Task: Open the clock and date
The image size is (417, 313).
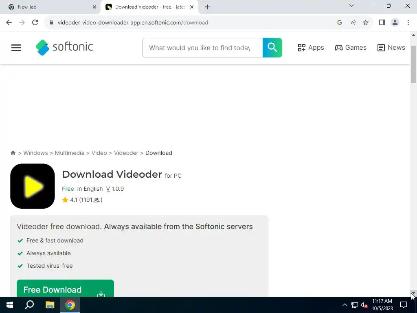Action: (382, 305)
